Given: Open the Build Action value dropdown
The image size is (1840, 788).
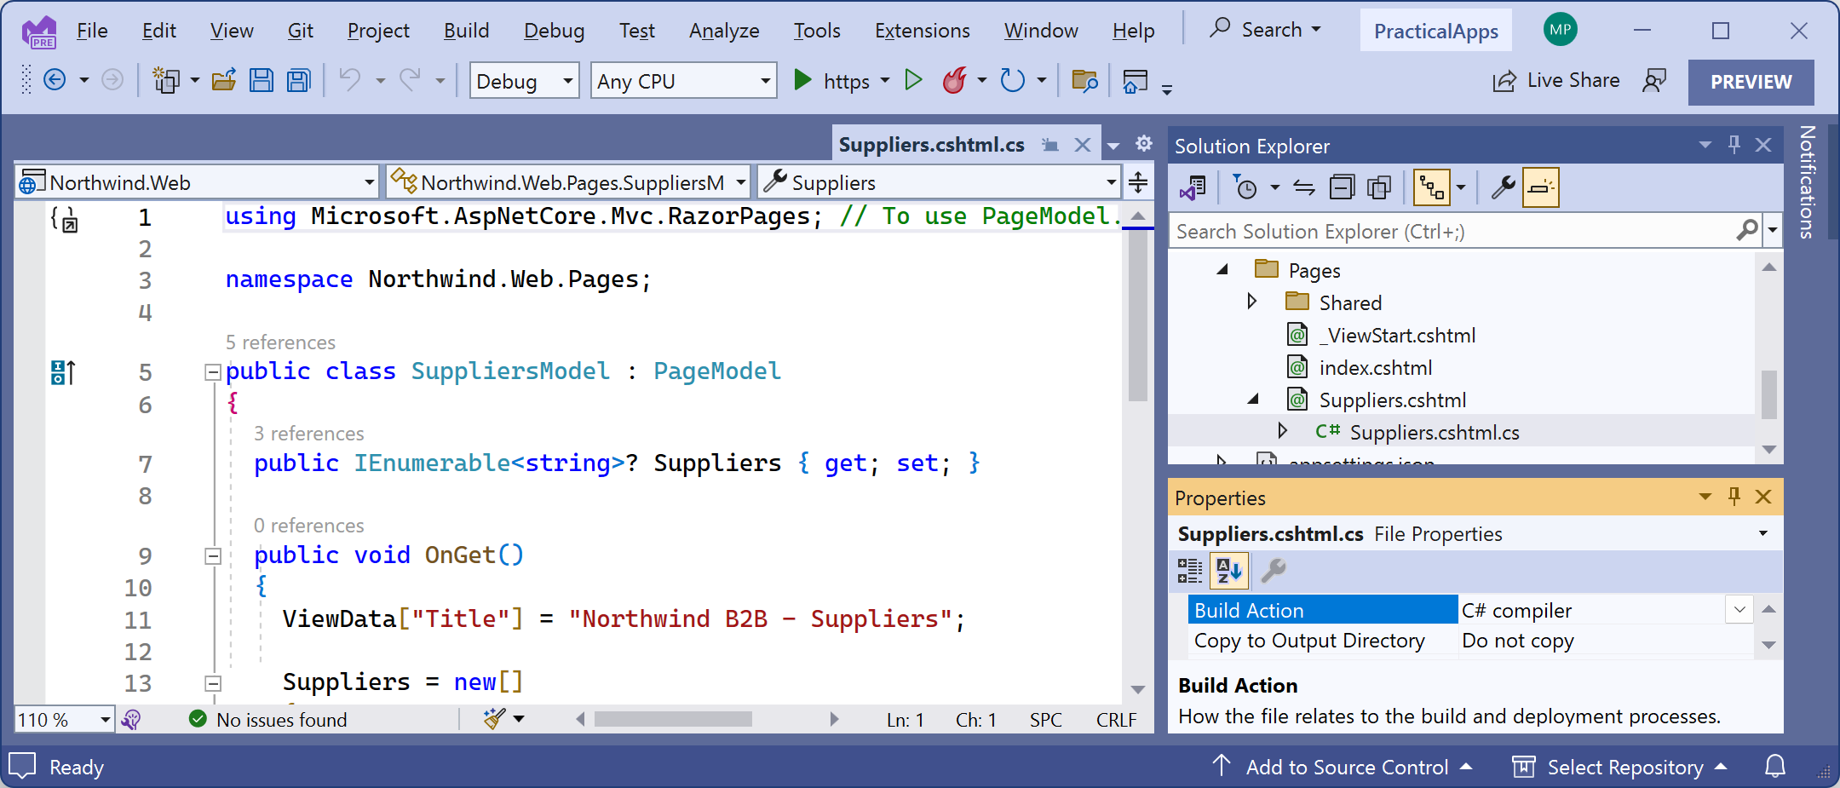Looking at the screenshot, I should 1739,610.
